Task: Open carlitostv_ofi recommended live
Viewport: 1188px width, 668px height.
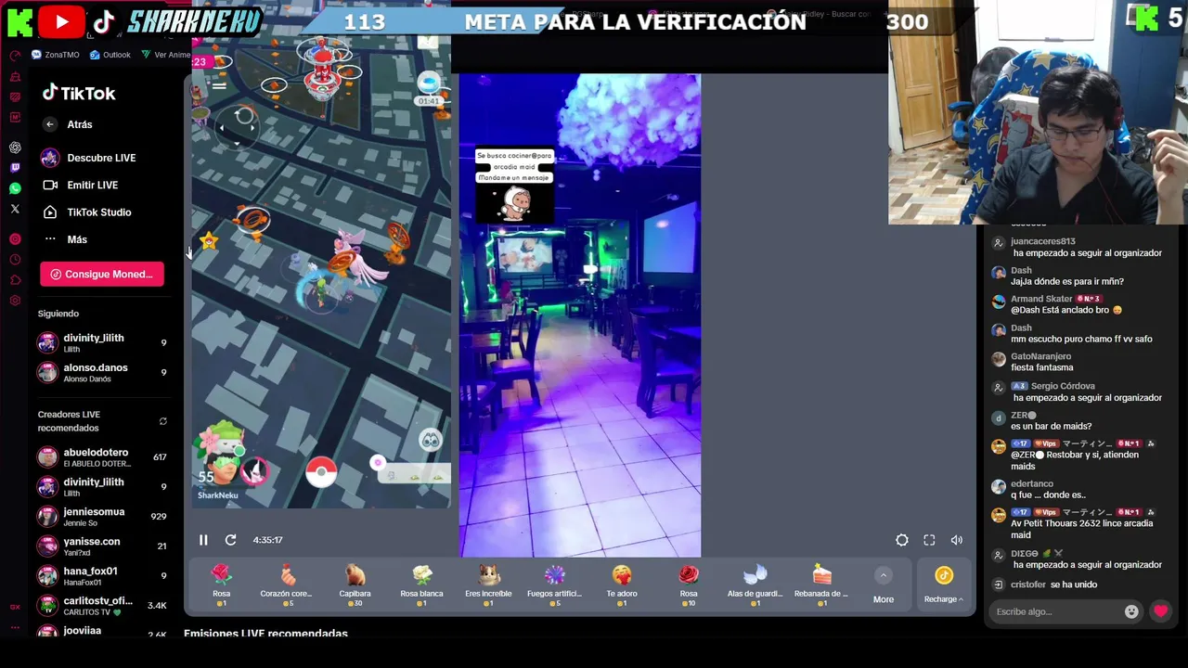Action: (102, 606)
